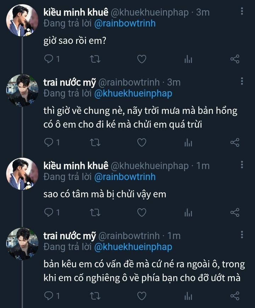Reply to the "giờ sao rồi em?" tweet
The height and width of the screenshot is (308, 255).
49,59
